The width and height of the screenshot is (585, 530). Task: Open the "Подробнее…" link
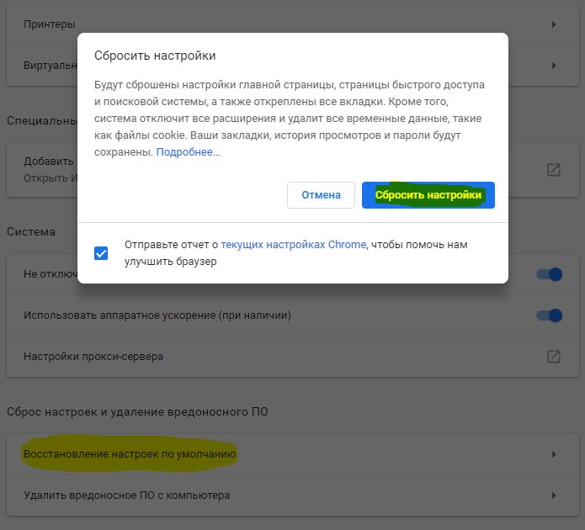[x=188, y=151]
